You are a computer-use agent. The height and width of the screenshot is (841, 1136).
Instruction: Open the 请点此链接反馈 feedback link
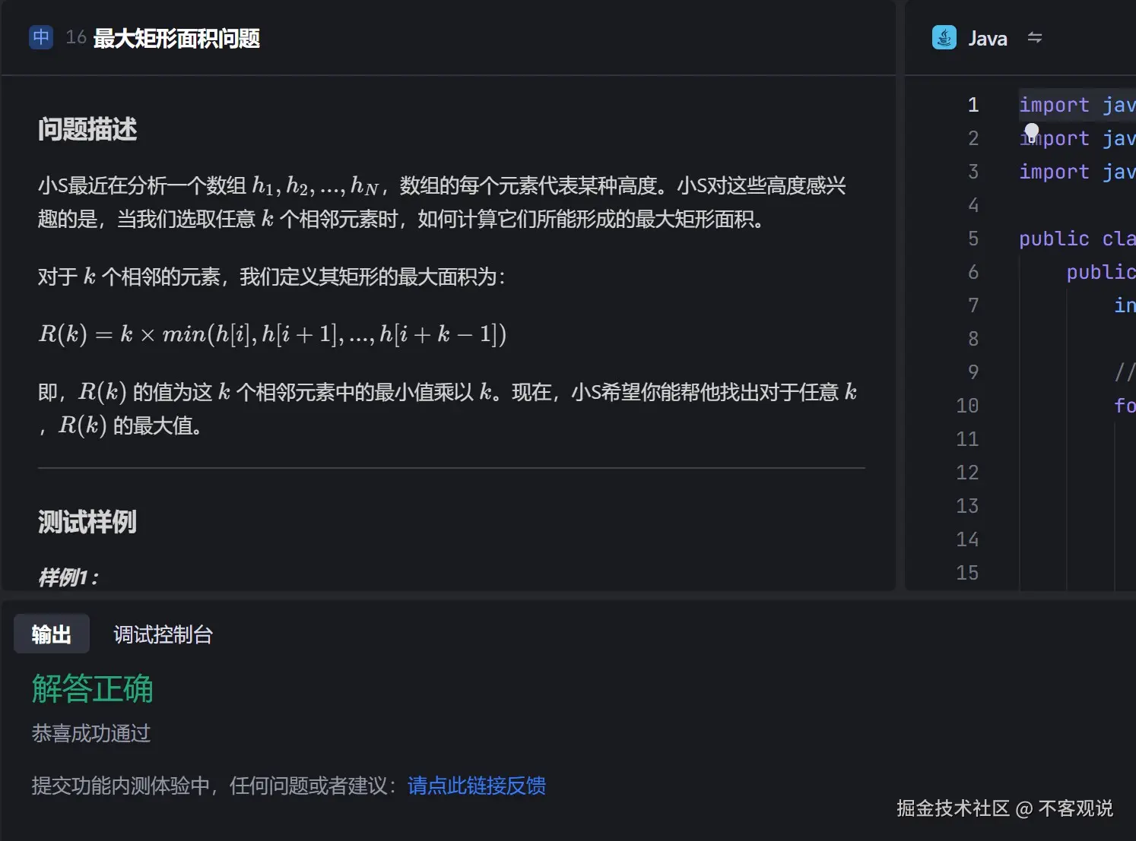(x=477, y=786)
